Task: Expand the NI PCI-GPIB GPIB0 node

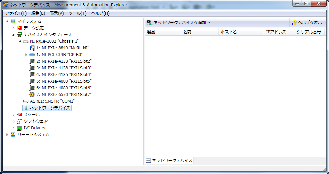Action: (26, 55)
